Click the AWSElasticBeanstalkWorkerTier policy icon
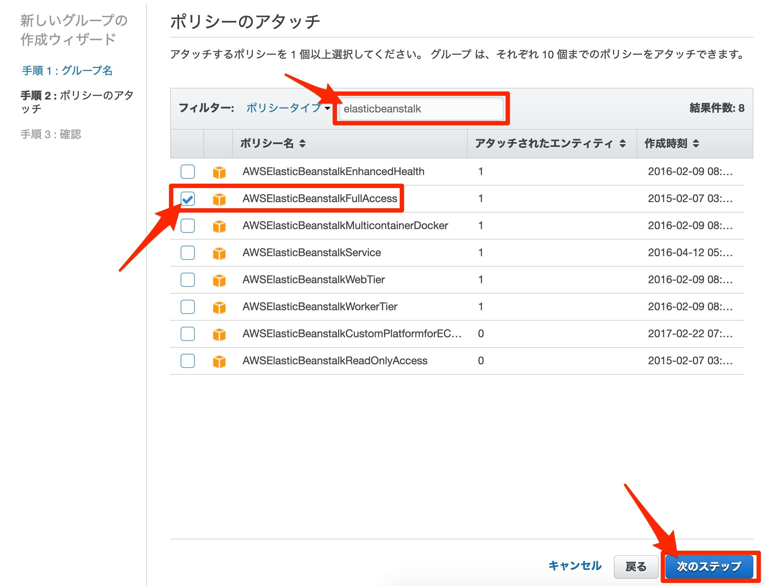 (x=219, y=307)
